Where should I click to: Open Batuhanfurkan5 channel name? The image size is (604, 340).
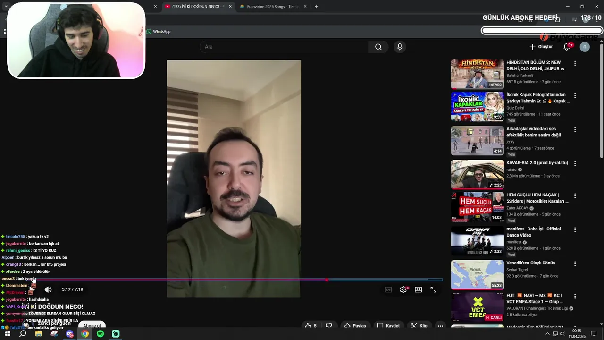pyautogui.click(x=520, y=76)
